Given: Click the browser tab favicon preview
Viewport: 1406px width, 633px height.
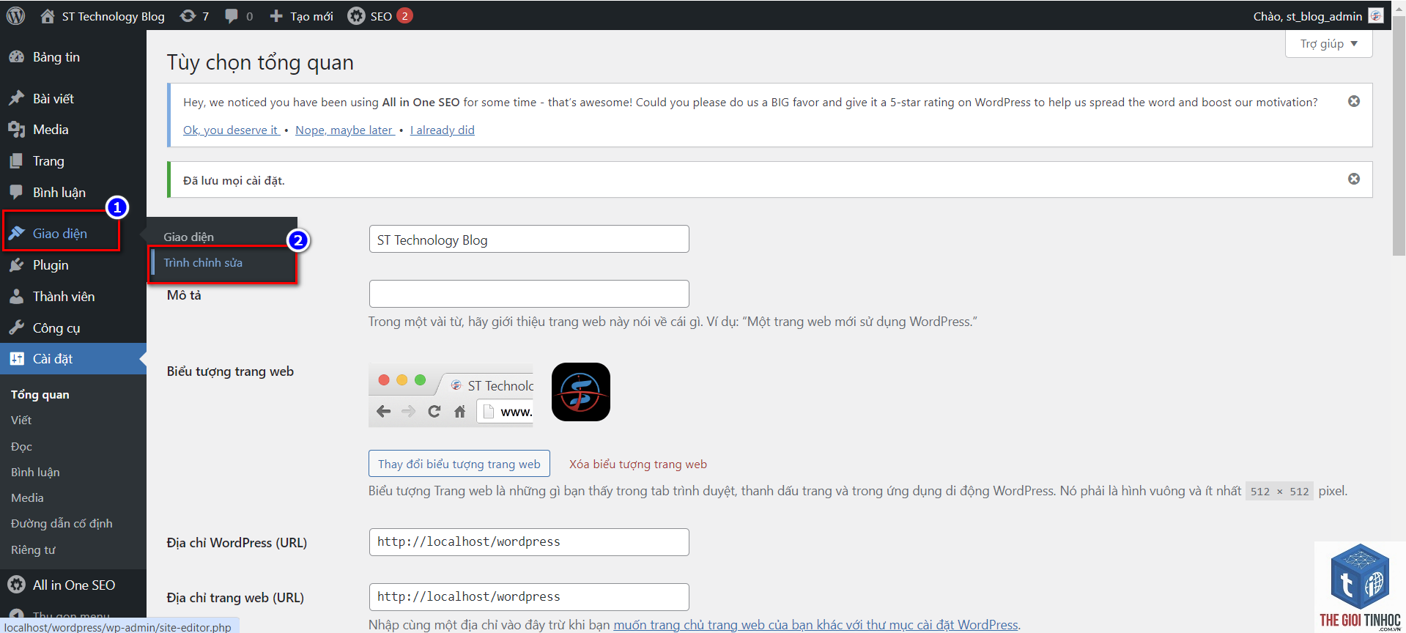Looking at the screenshot, I should 456,385.
